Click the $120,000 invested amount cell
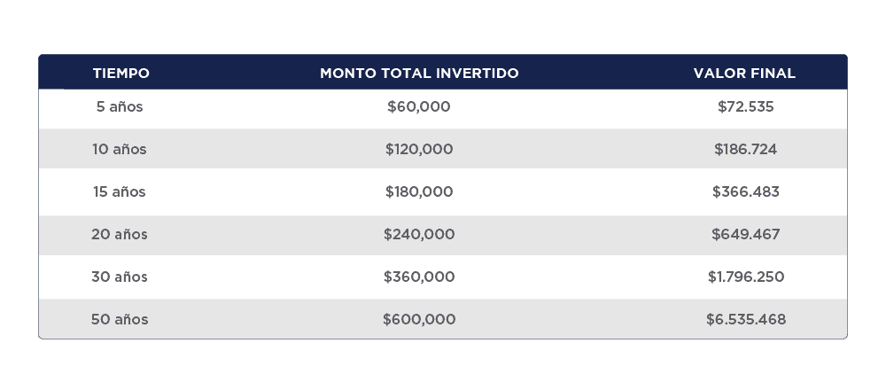886x390 pixels. coord(419,150)
